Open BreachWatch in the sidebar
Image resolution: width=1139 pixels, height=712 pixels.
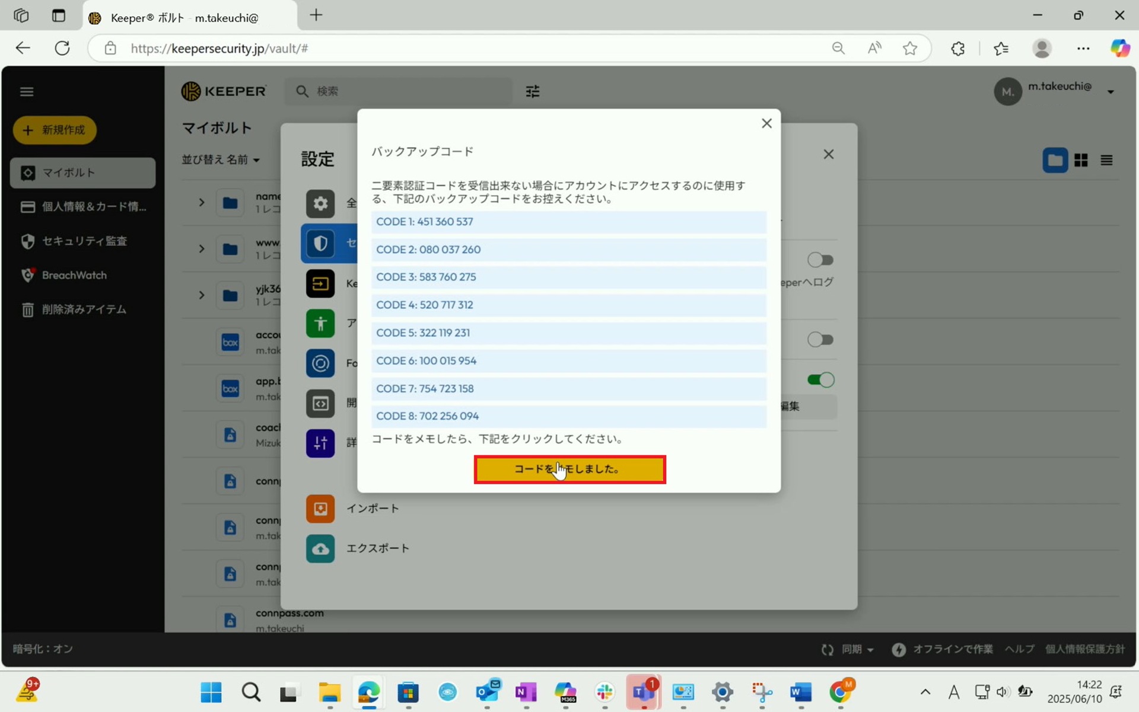[74, 275]
